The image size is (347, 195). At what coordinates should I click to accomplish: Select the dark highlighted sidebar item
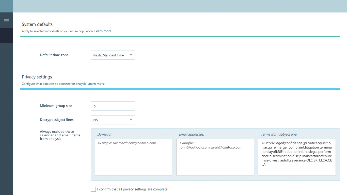click(x=6, y=35)
